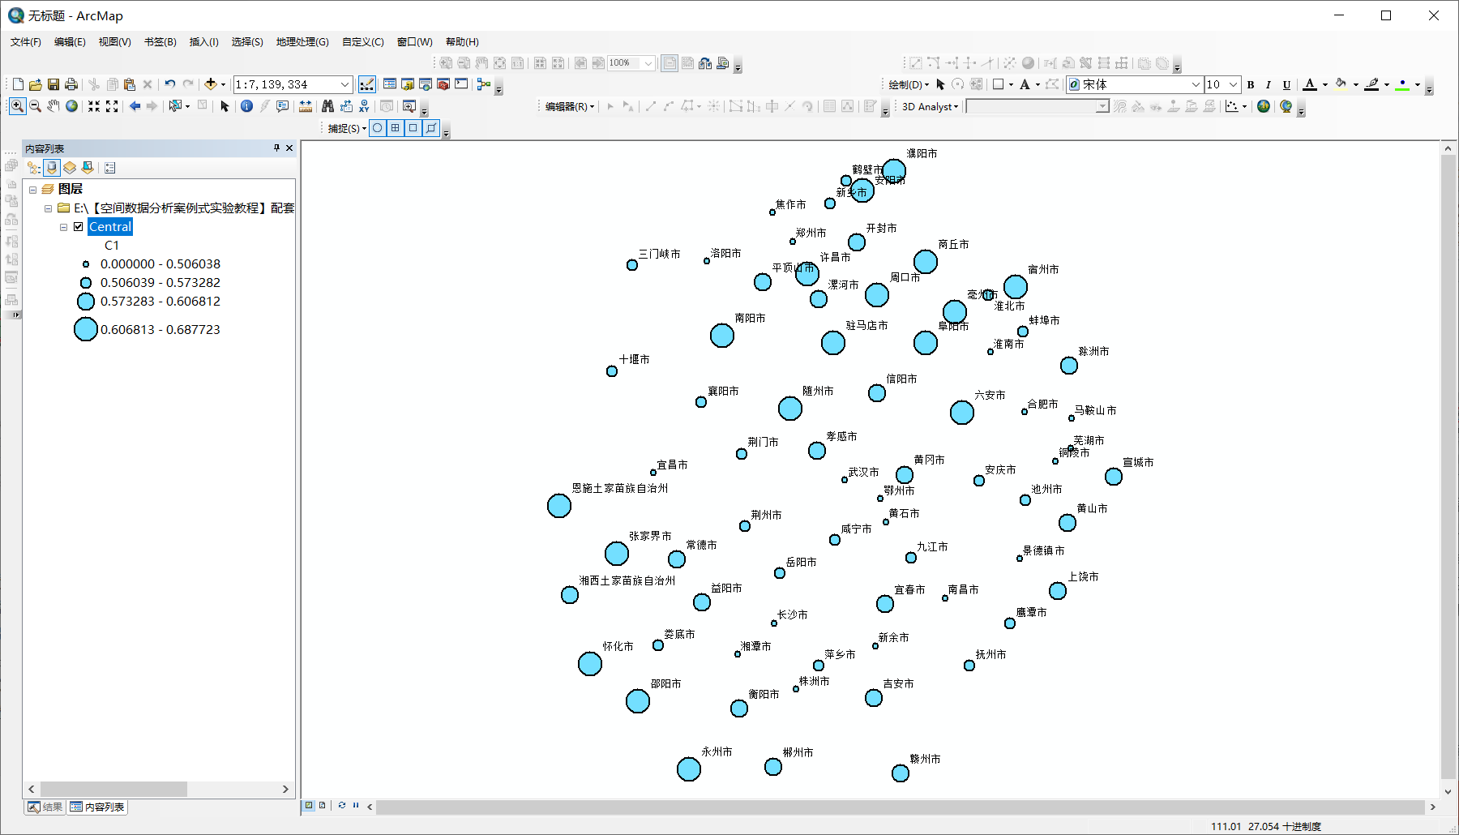Open an existing map document
Image resolution: width=1459 pixels, height=835 pixels.
pos(35,84)
